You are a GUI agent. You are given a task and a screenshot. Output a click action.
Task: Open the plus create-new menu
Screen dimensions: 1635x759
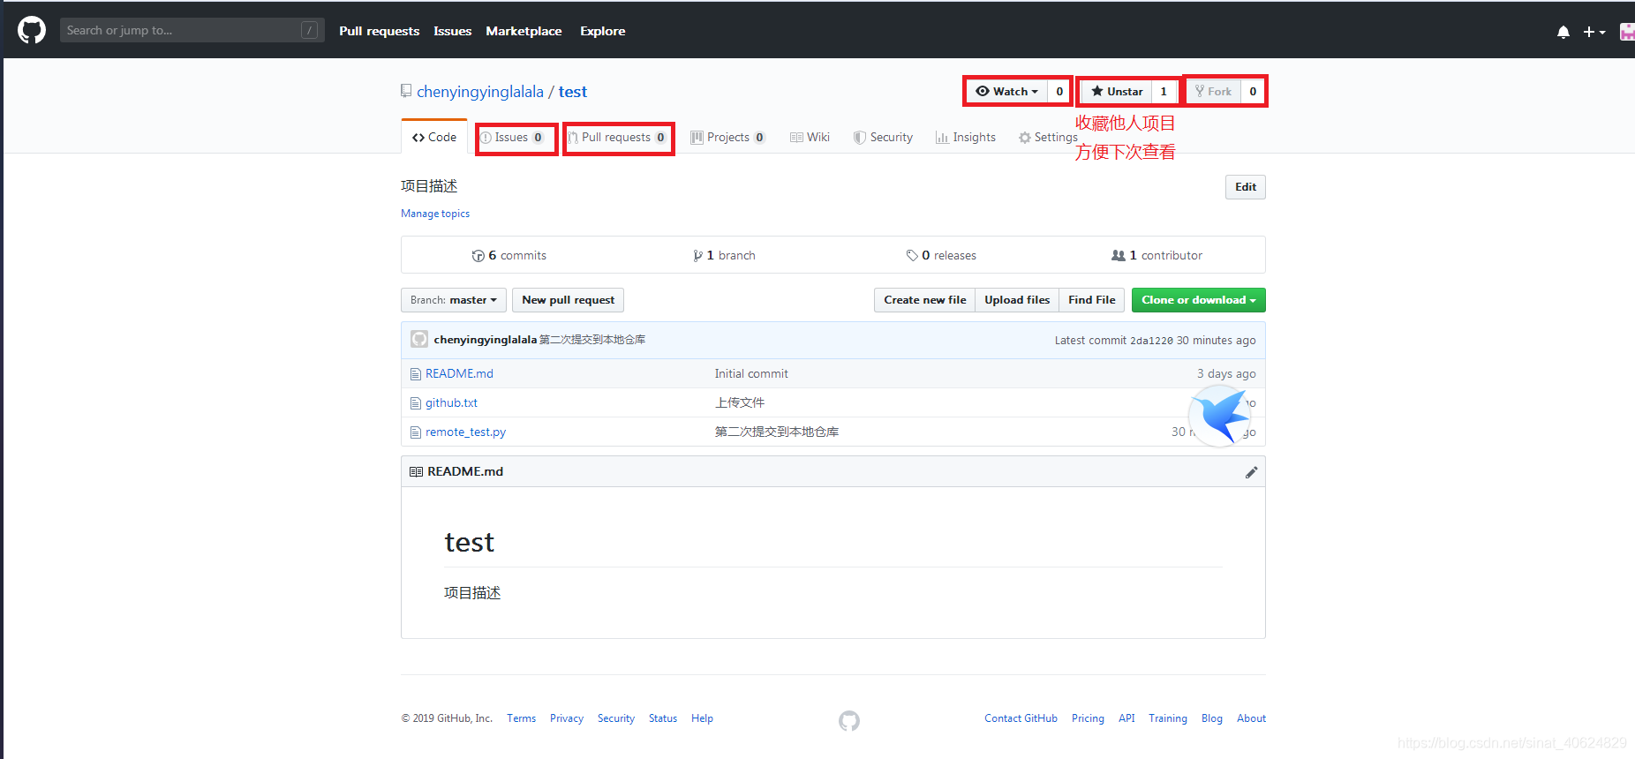pyautogui.click(x=1594, y=32)
